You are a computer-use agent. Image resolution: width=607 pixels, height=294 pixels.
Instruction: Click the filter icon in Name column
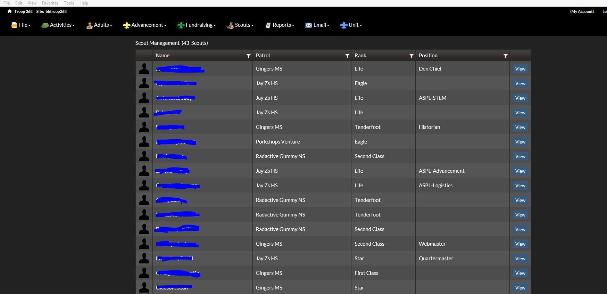(248, 56)
